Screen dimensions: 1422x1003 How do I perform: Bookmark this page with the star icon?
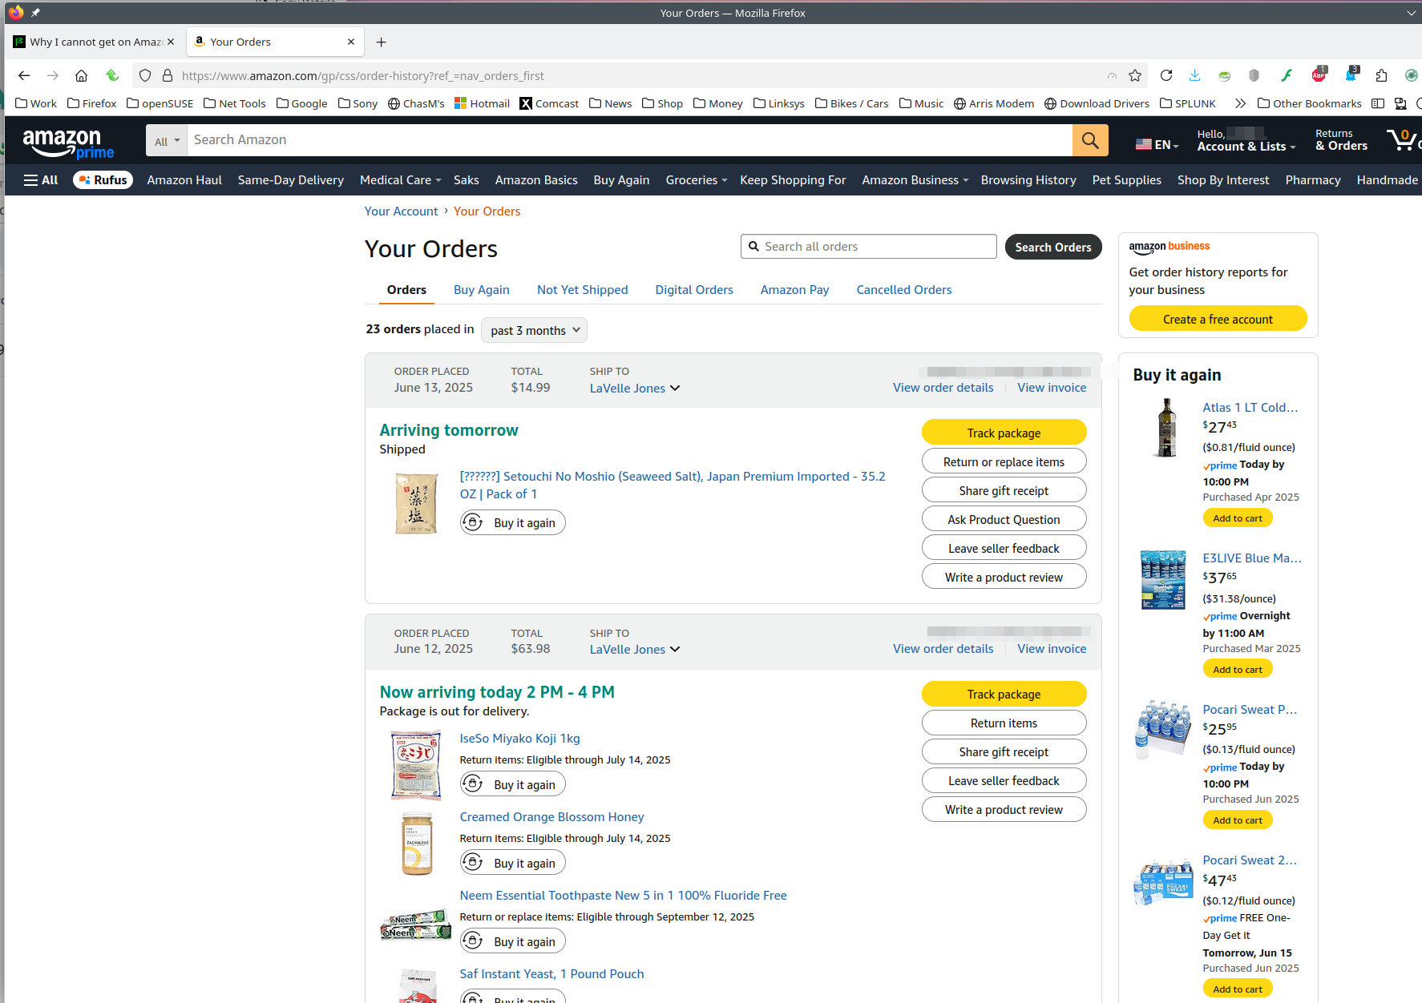pos(1135,75)
